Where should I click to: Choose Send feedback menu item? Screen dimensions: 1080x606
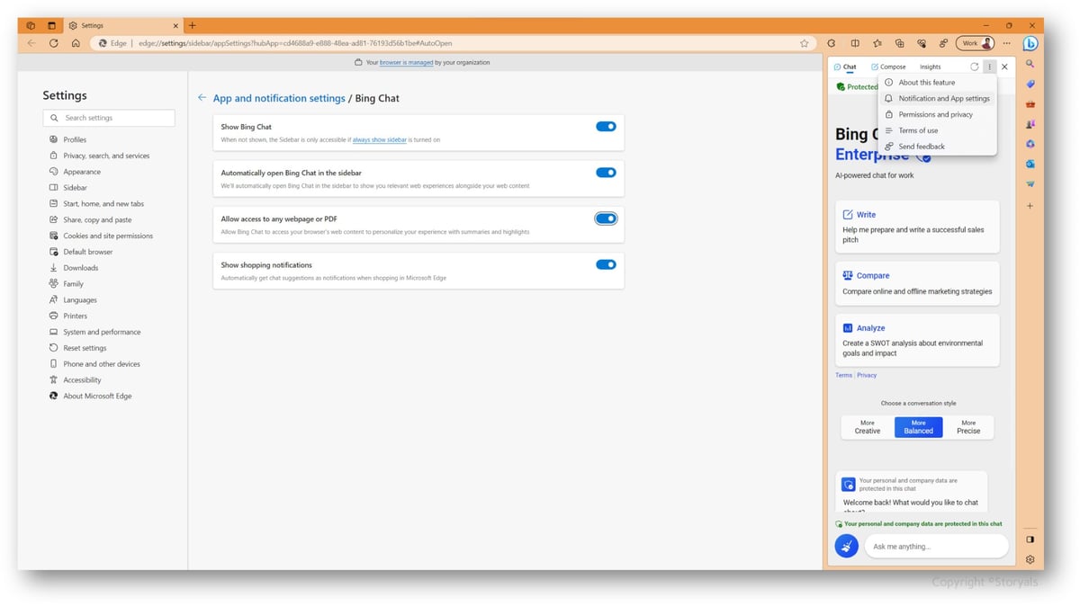click(x=937, y=147)
